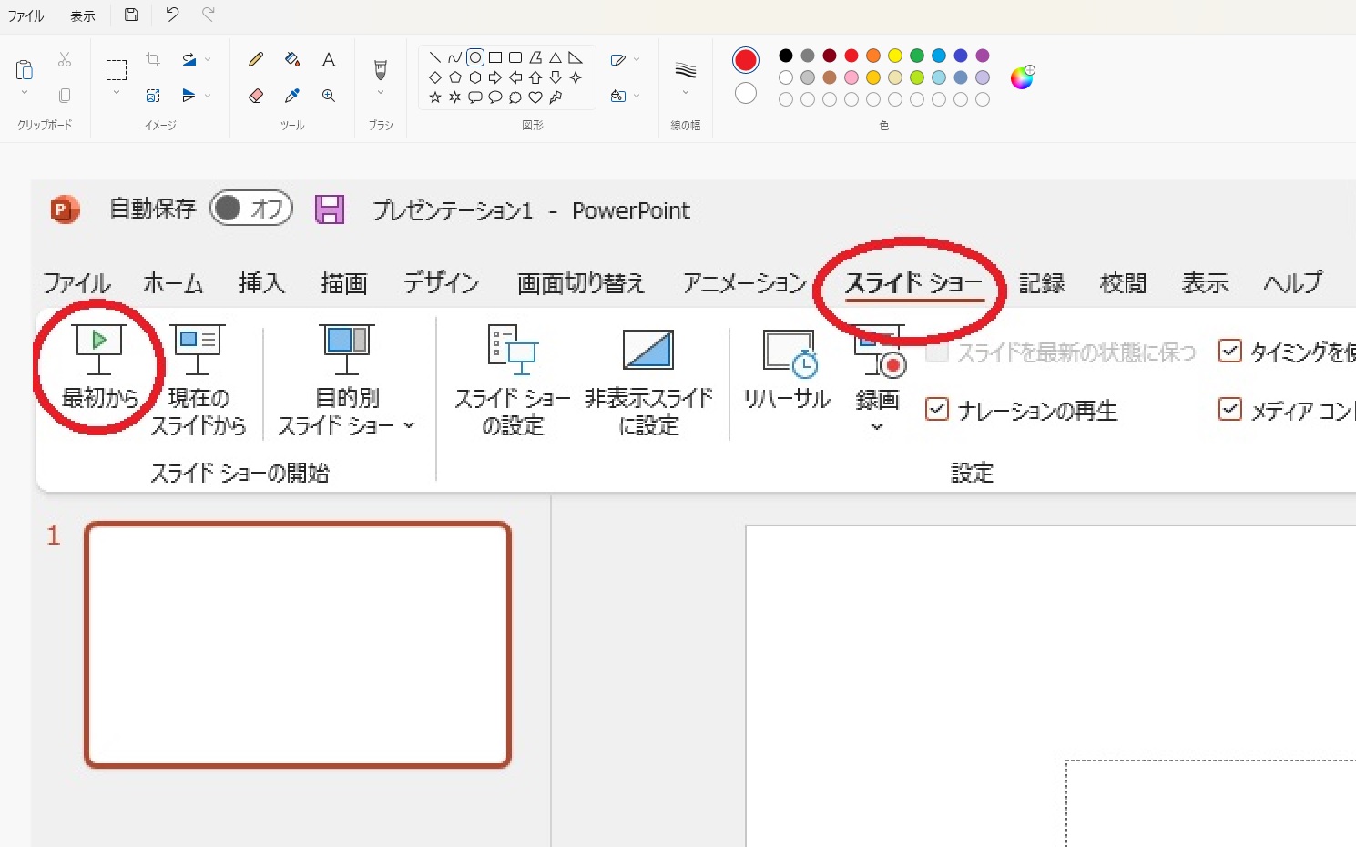
Task: Click the crop icon in the image group
Action: click(x=153, y=60)
